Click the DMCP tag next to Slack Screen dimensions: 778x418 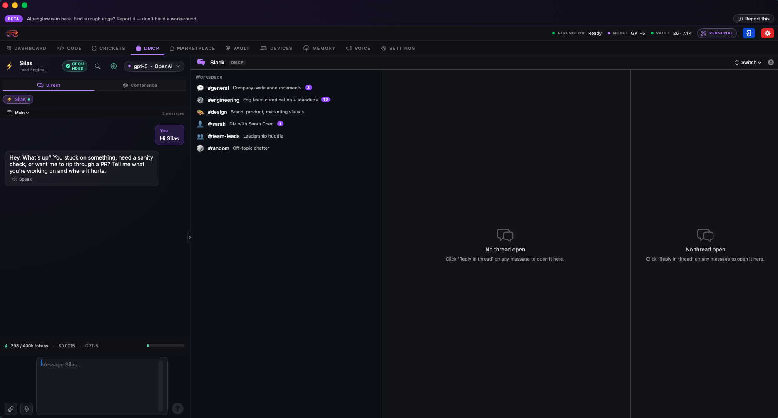237,63
